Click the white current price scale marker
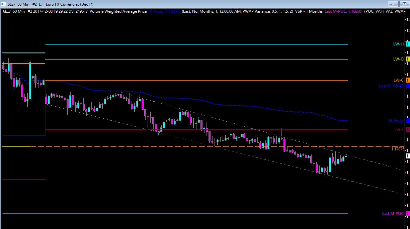The width and height of the screenshot is (410, 229). pyautogui.click(x=408, y=156)
